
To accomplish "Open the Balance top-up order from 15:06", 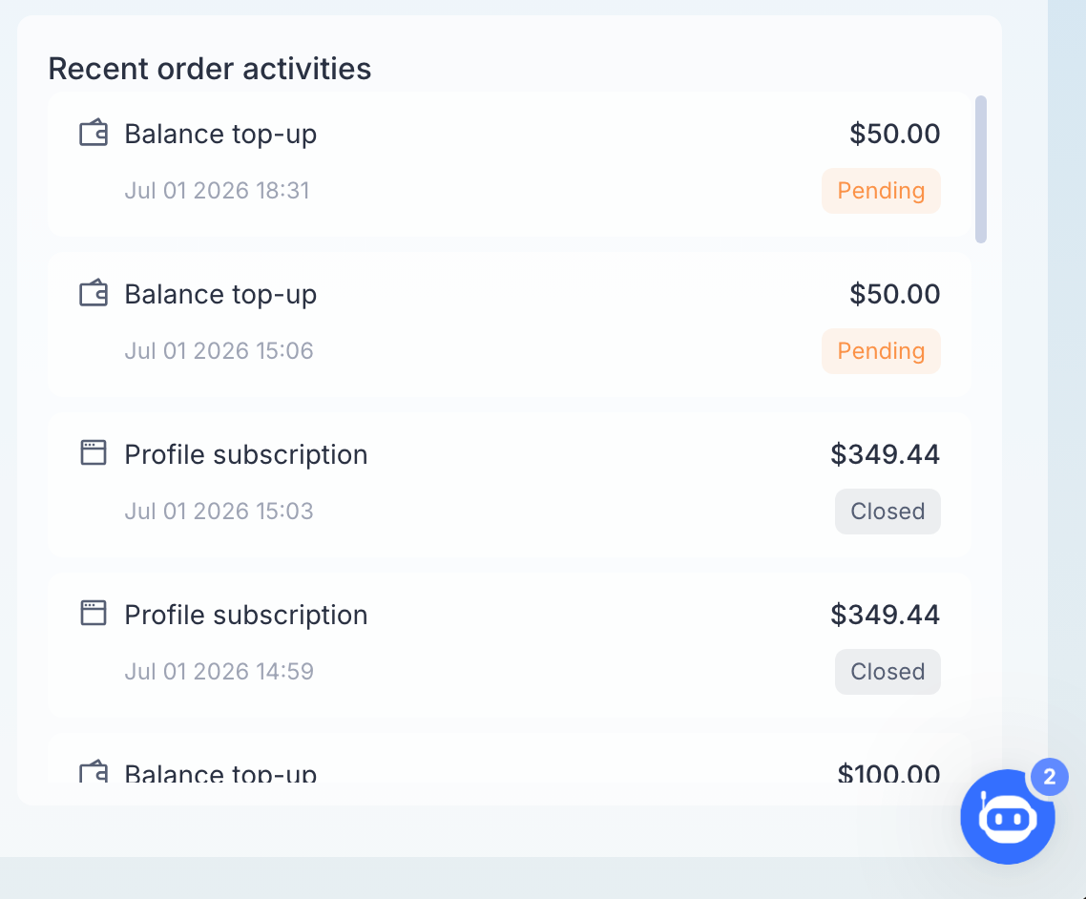I will coord(509,324).
